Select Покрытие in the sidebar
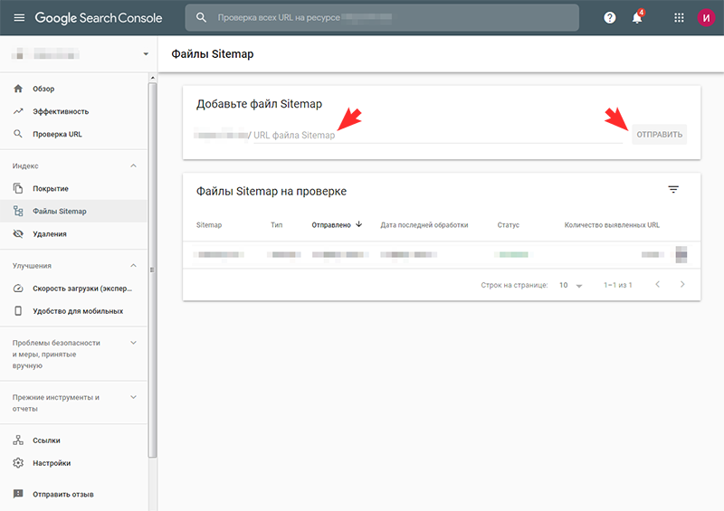The width and height of the screenshot is (724, 511). 51,188
